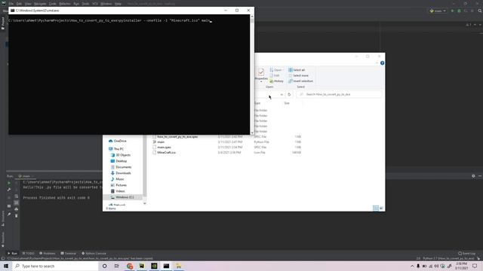Screen dimensions: 483x271
Task: Switch Explorer to details view icon
Action: point(376,208)
